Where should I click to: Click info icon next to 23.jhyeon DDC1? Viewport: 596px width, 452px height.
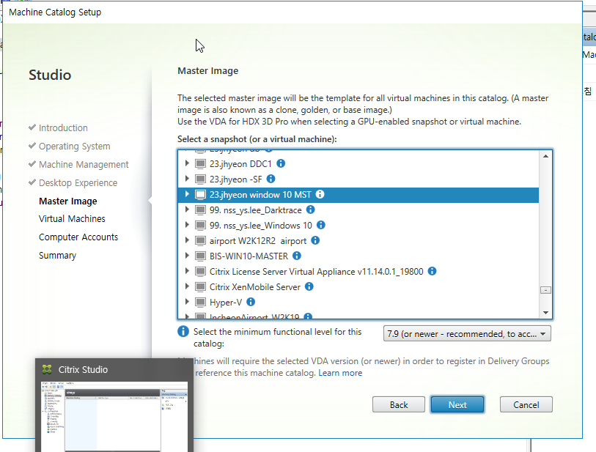click(281, 163)
